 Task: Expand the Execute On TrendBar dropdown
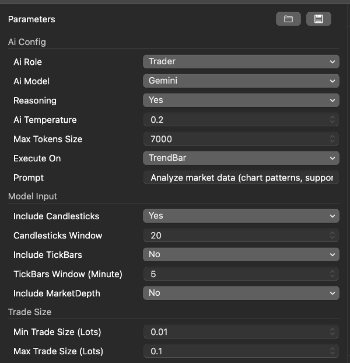click(x=241, y=158)
